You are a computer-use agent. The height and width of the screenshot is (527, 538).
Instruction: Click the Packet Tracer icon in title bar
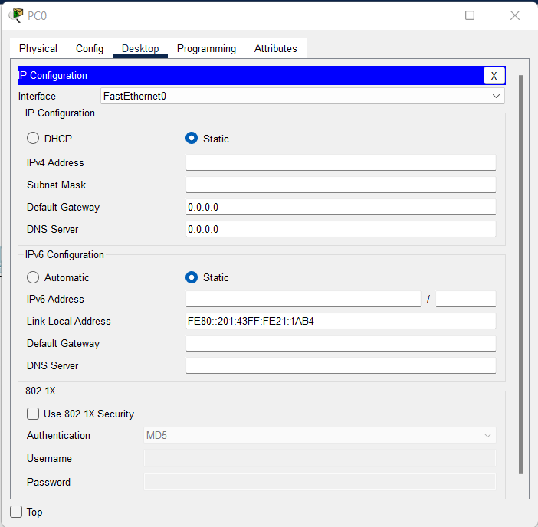click(15, 15)
